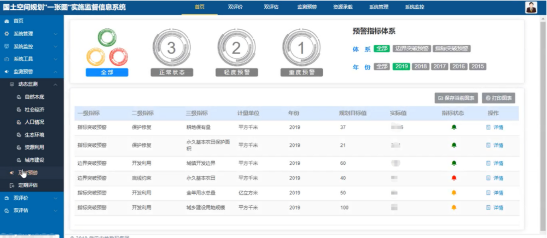547x238 pixels.
Task: Expand the 系统管理 sidebar chevron
Action: click(55, 34)
